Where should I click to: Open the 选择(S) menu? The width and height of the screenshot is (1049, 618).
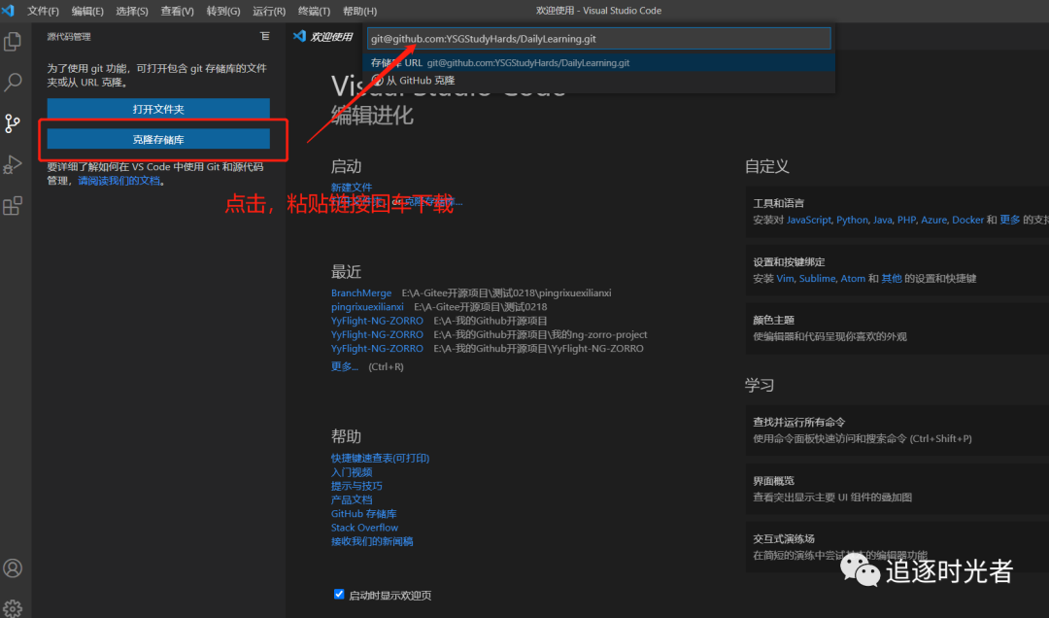[132, 11]
